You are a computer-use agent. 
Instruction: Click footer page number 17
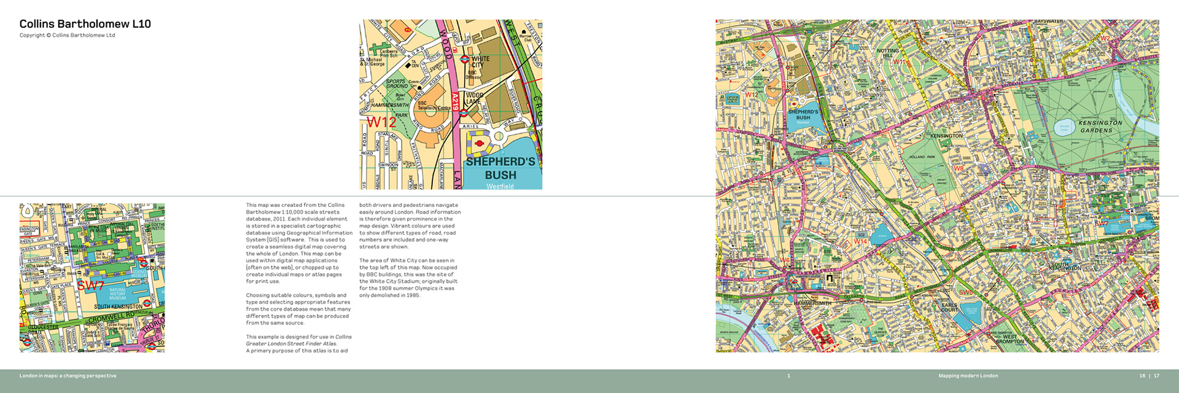coord(1156,376)
